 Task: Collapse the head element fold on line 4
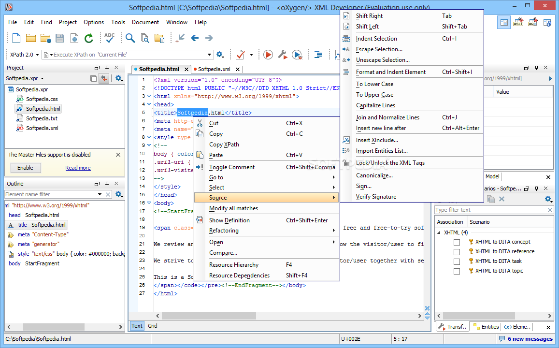(149, 104)
